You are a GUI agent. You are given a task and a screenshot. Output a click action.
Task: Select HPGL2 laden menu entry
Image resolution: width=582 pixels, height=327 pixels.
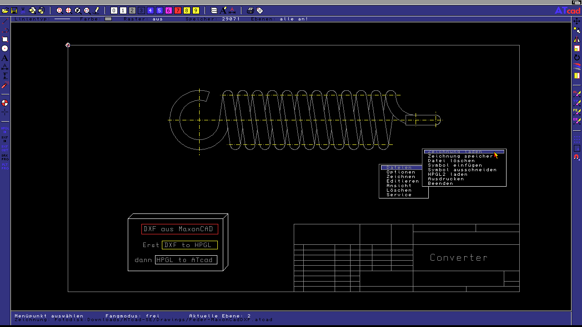pyautogui.click(x=447, y=174)
